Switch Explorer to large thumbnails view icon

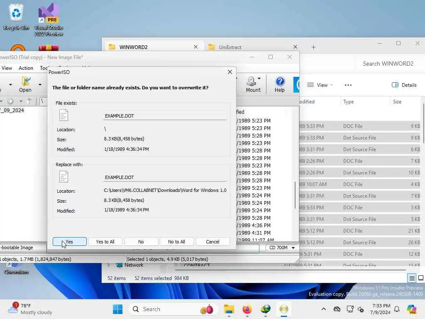click(421, 278)
